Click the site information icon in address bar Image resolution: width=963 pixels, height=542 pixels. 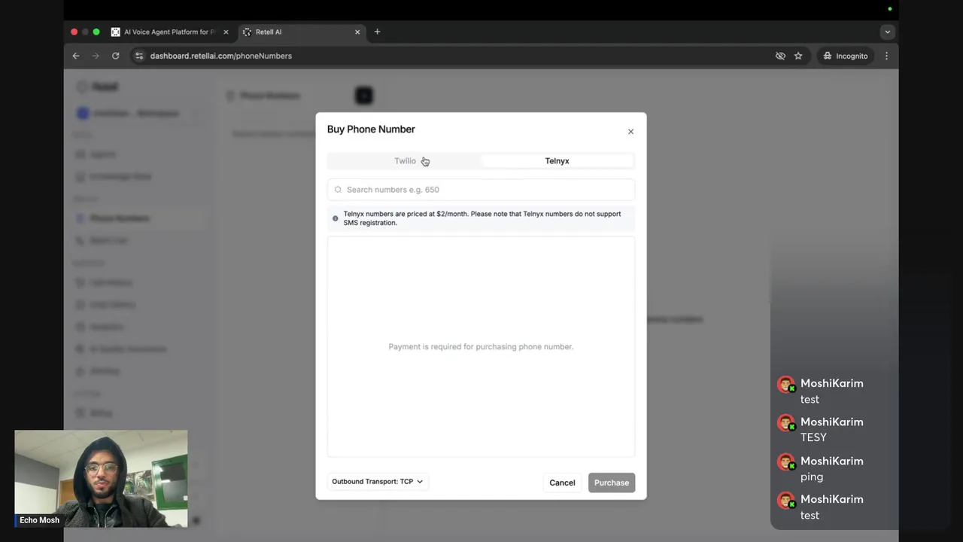(x=138, y=56)
